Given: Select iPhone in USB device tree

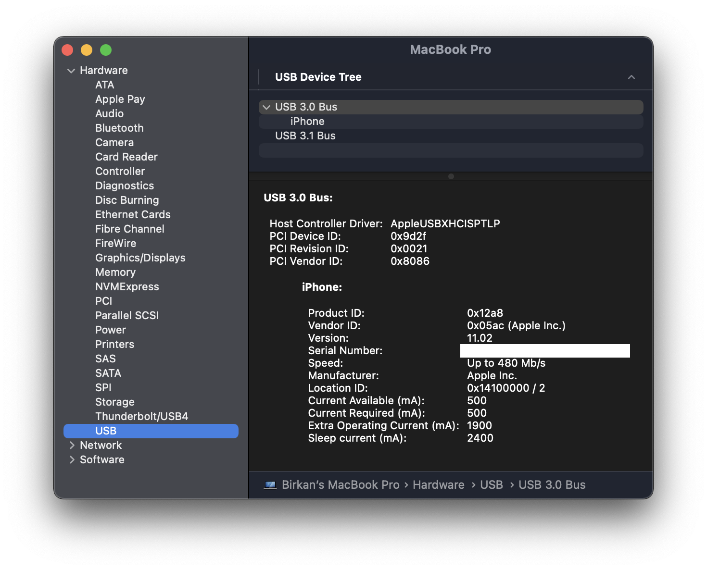Looking at the screenshot, I should click(x=451, y=122).
